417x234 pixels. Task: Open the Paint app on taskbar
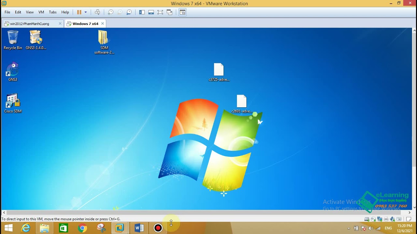point(101,228)
